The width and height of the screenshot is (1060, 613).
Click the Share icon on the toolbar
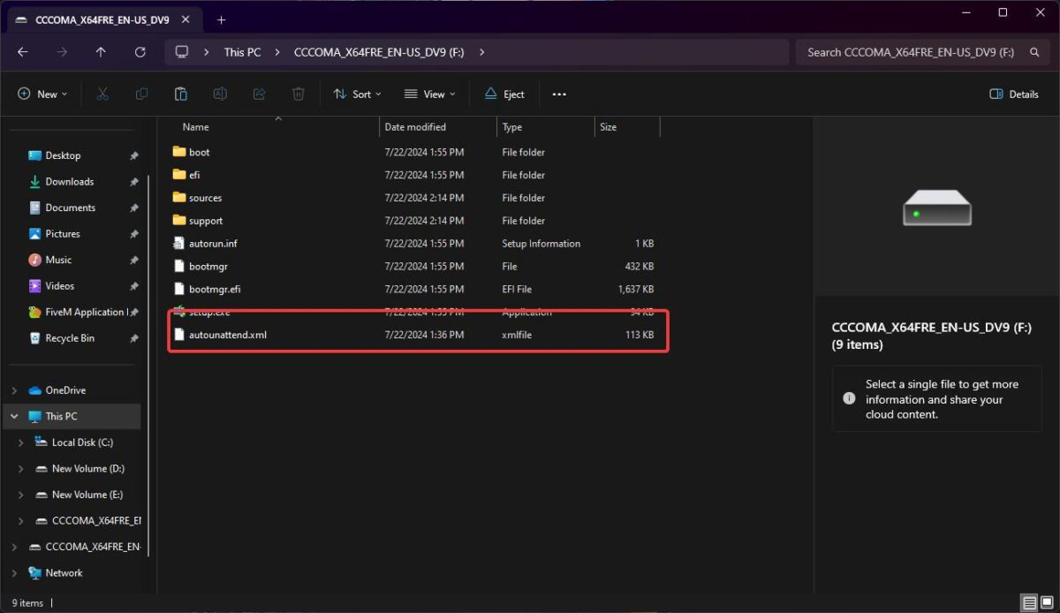click(x=259, y=94)
